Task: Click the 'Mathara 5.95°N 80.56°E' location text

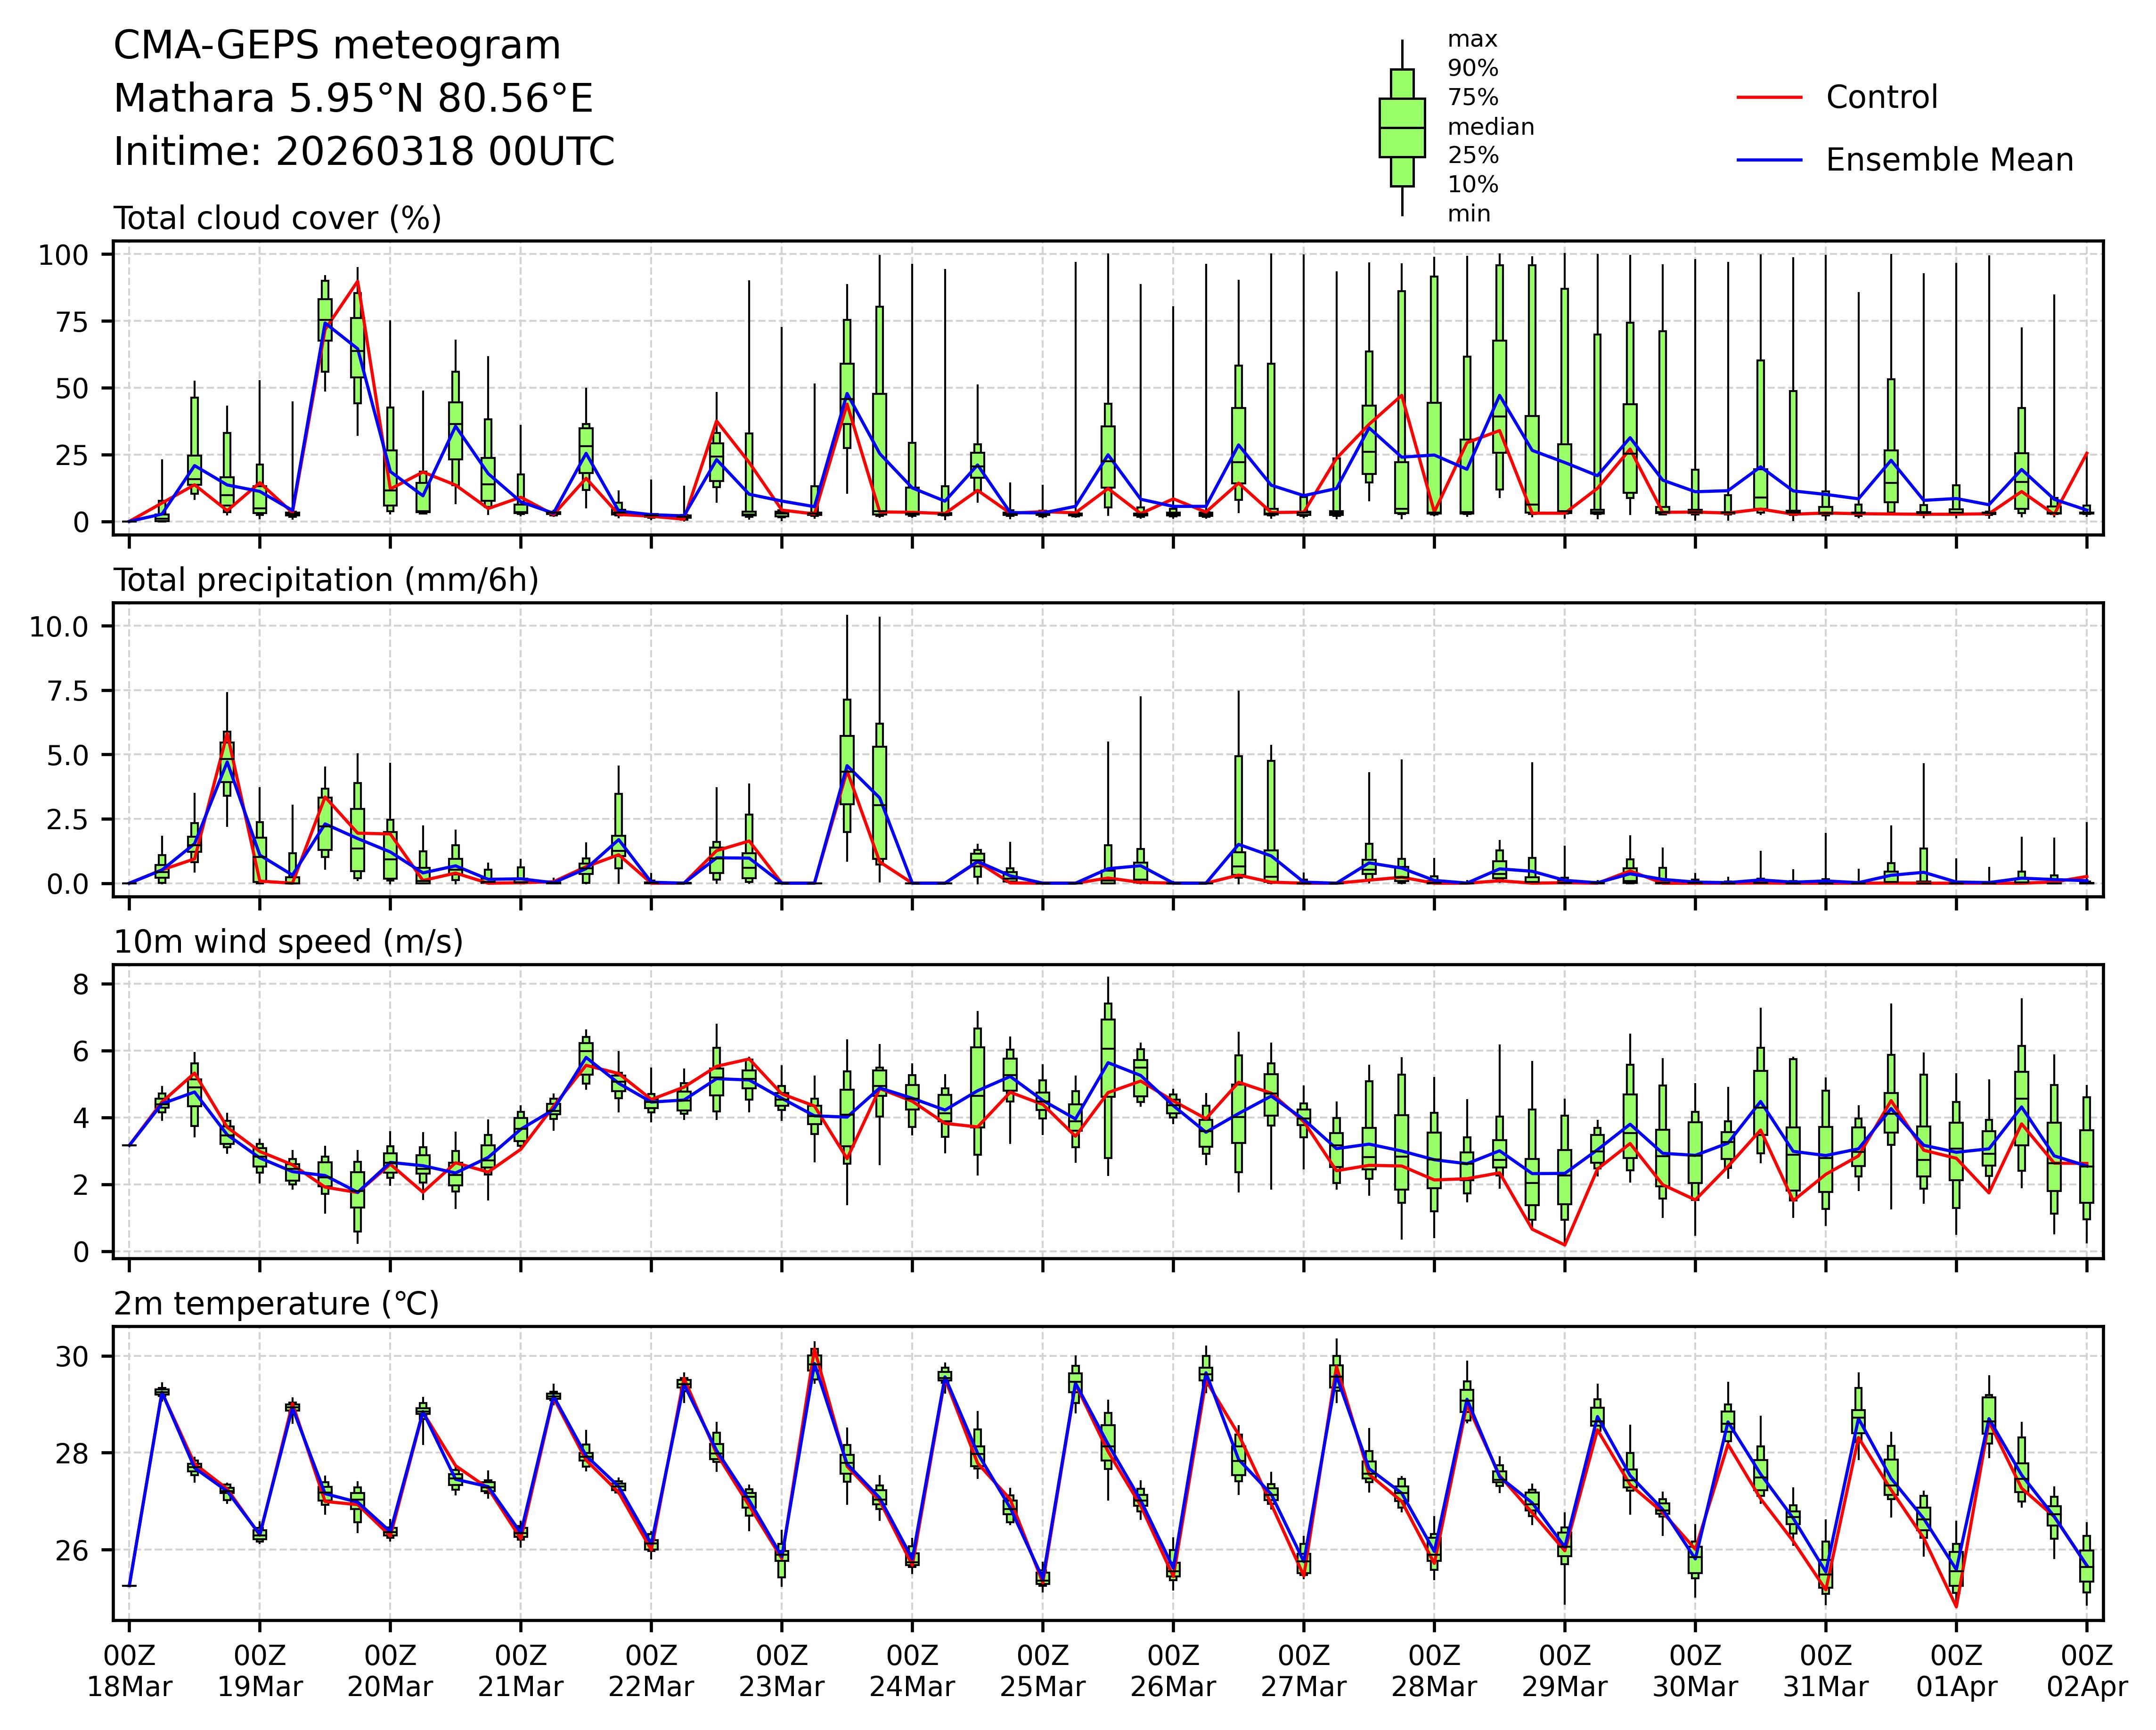Action: pos(353,99)
